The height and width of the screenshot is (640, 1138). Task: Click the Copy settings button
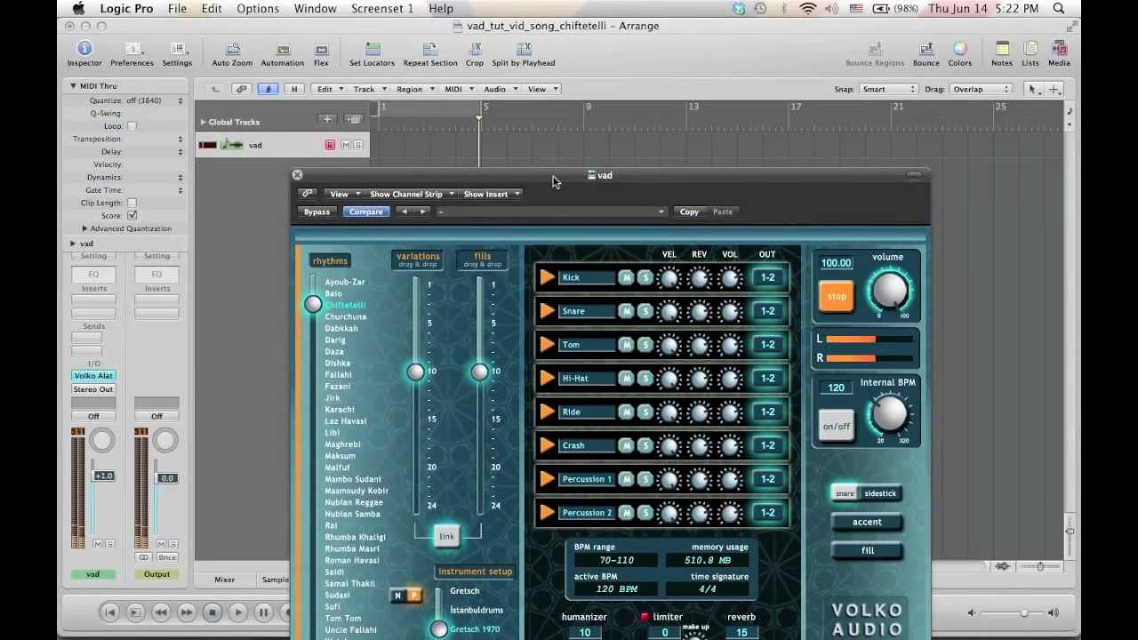tap(689, 212)
